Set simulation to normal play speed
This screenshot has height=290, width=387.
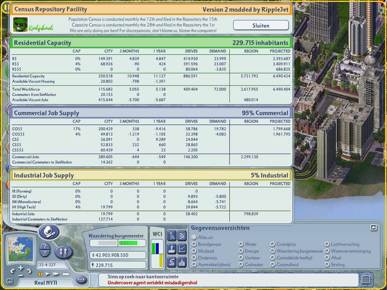[48, 274]
